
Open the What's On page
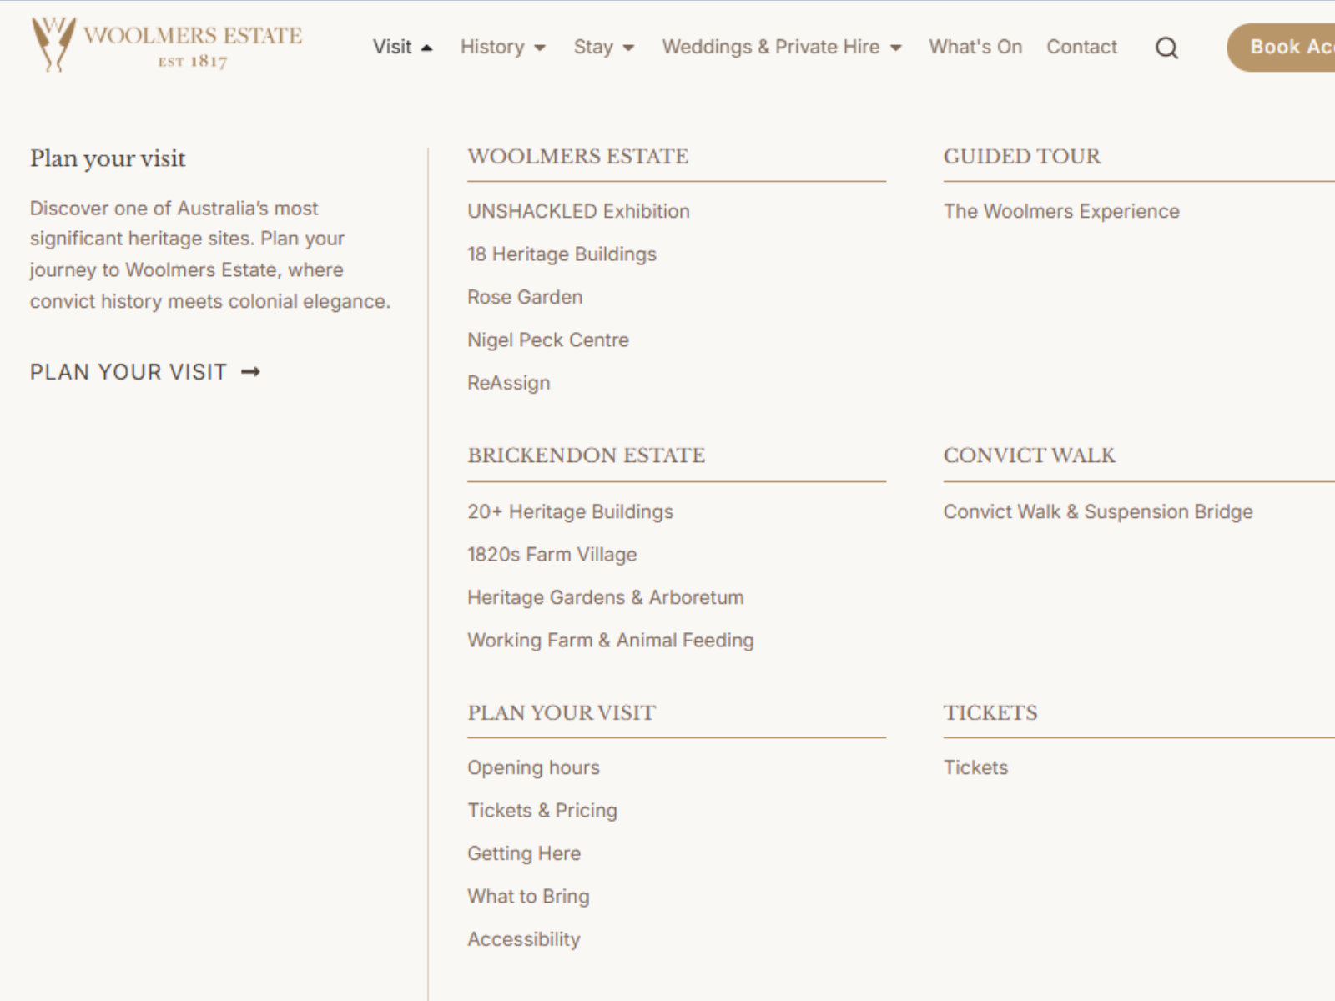(975, 47)
